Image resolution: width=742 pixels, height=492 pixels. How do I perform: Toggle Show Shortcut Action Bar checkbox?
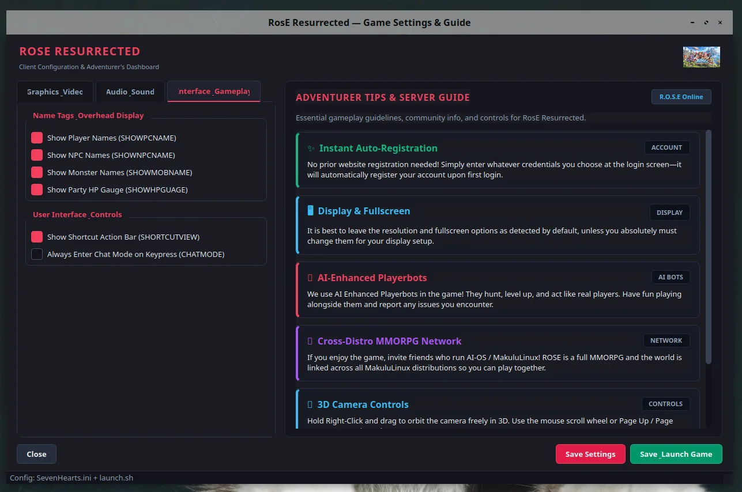tap(37, 237)
